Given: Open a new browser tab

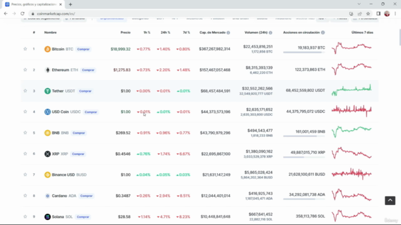Looking at the screenshot, I should tap(70, 4).
